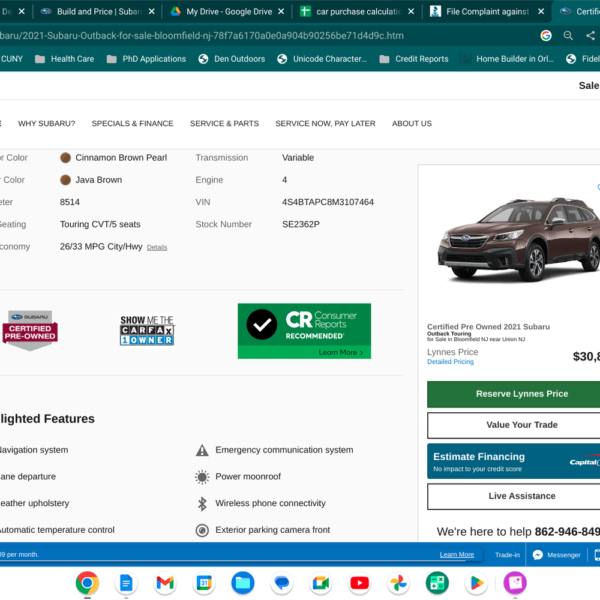Open the SERVICE & PARTS menu

[224, 124]
